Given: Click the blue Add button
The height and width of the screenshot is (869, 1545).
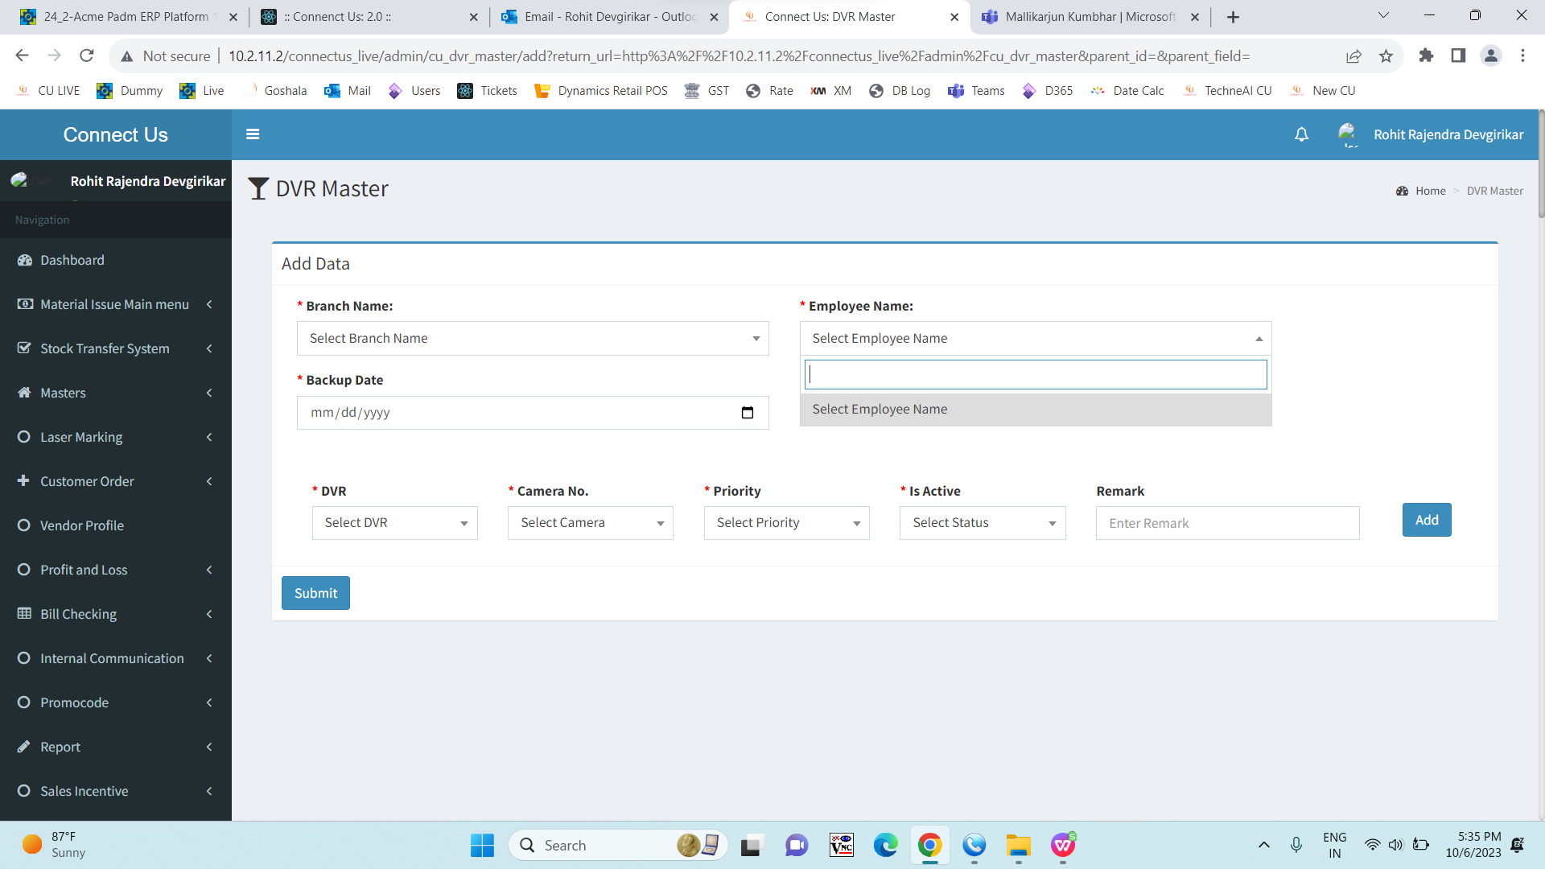Looking at the screenshot, I should (1427, 520).
